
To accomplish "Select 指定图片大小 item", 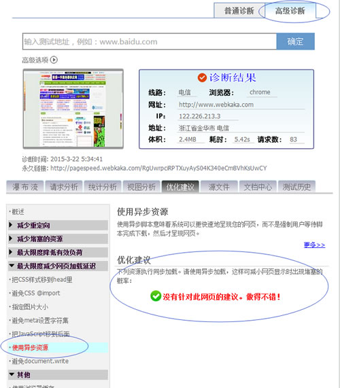I will click(x=30, y=307).
